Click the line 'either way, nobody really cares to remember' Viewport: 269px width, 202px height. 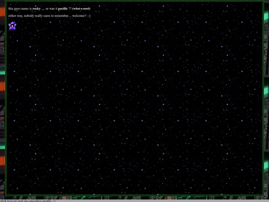click(49, 16)
